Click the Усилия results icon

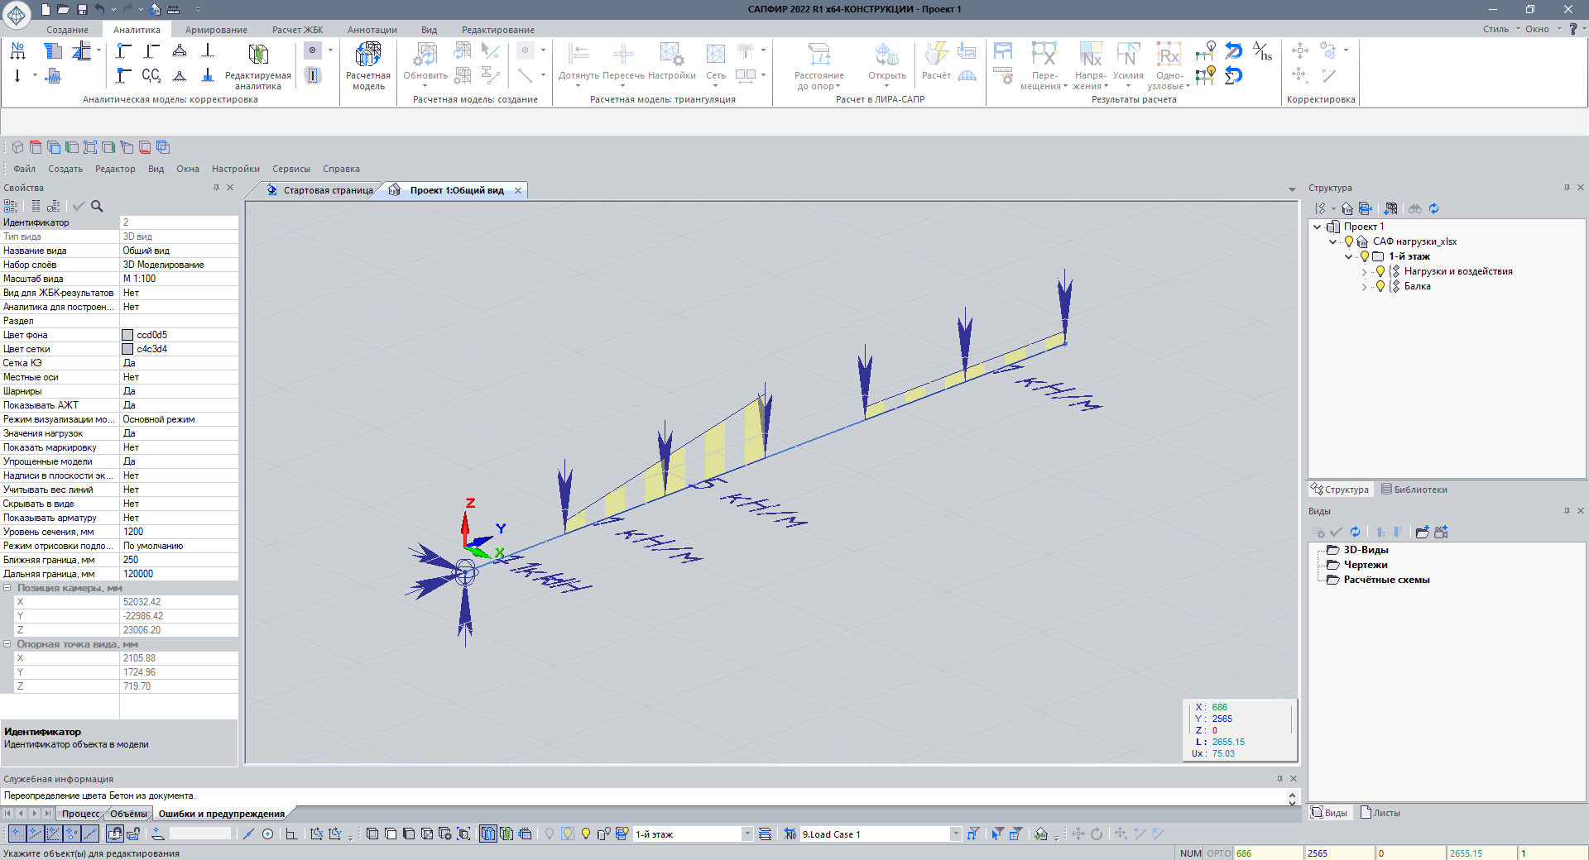1127,55
